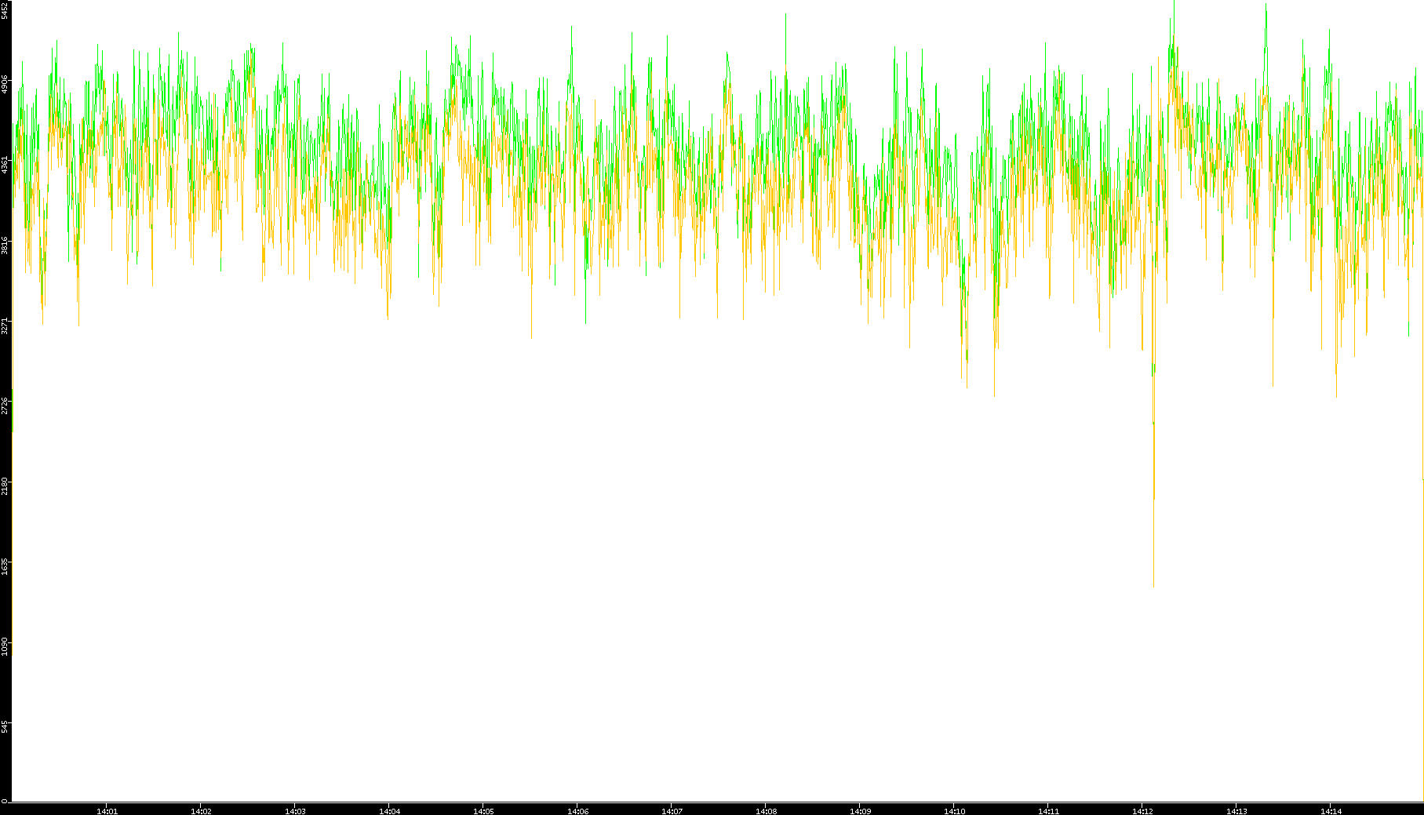Click the 5452 maximum value label
1424x815 pixels.
(x=5, y=10)
